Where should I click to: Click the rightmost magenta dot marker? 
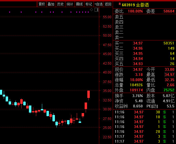88,12
